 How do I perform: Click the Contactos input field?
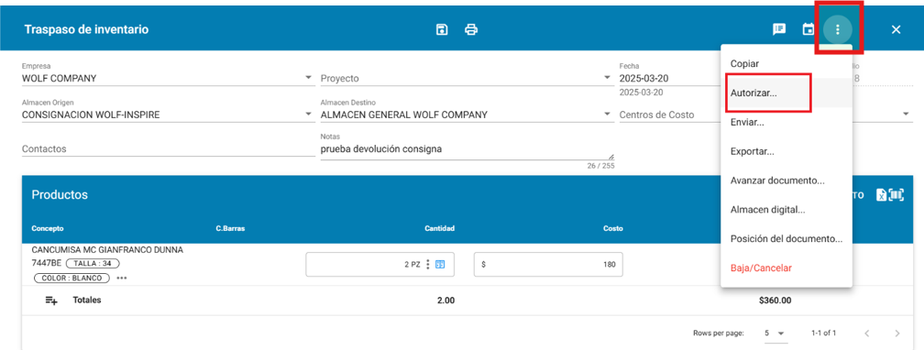(169, 149)
